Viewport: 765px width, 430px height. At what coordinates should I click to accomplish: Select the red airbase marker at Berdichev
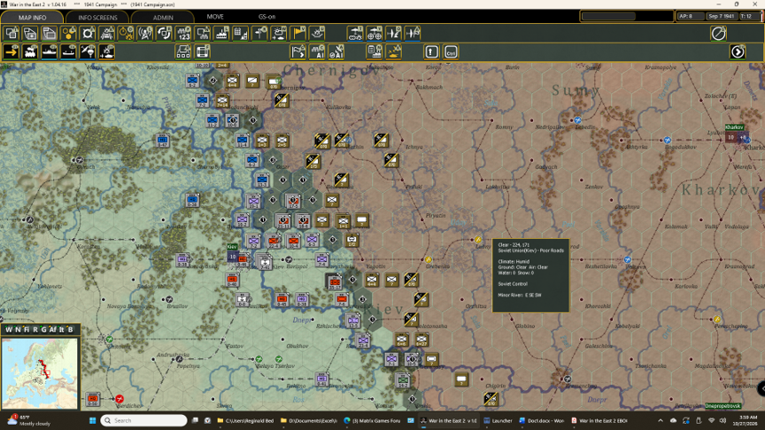(x=120, y=399)
